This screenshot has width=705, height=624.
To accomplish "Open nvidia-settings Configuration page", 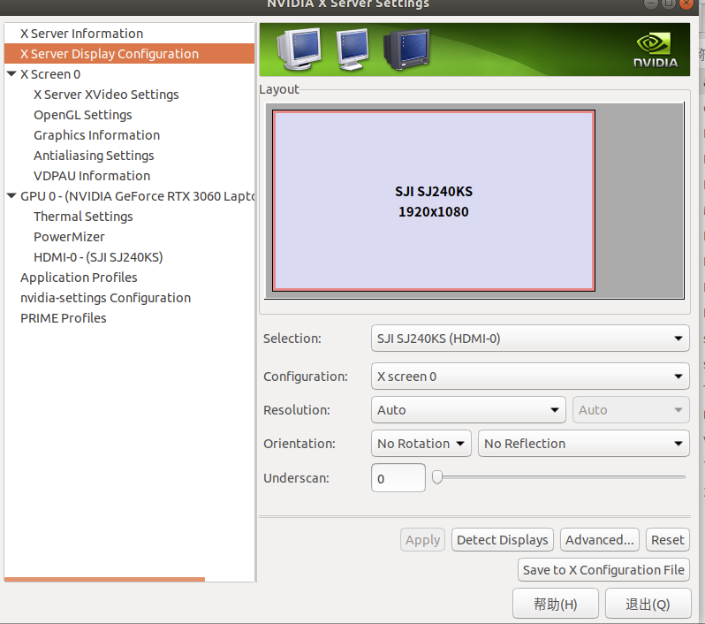I will click(x=105, y=297).
